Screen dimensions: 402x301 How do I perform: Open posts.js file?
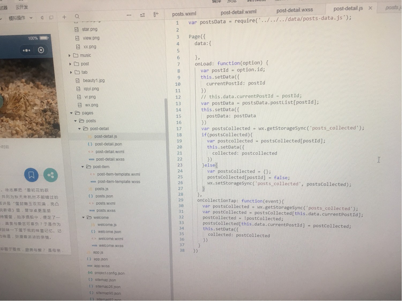tap(98, 189)
